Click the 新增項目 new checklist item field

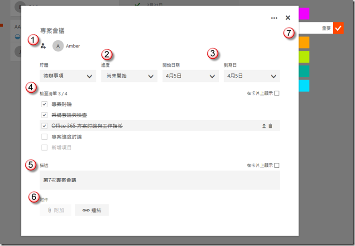62,147
